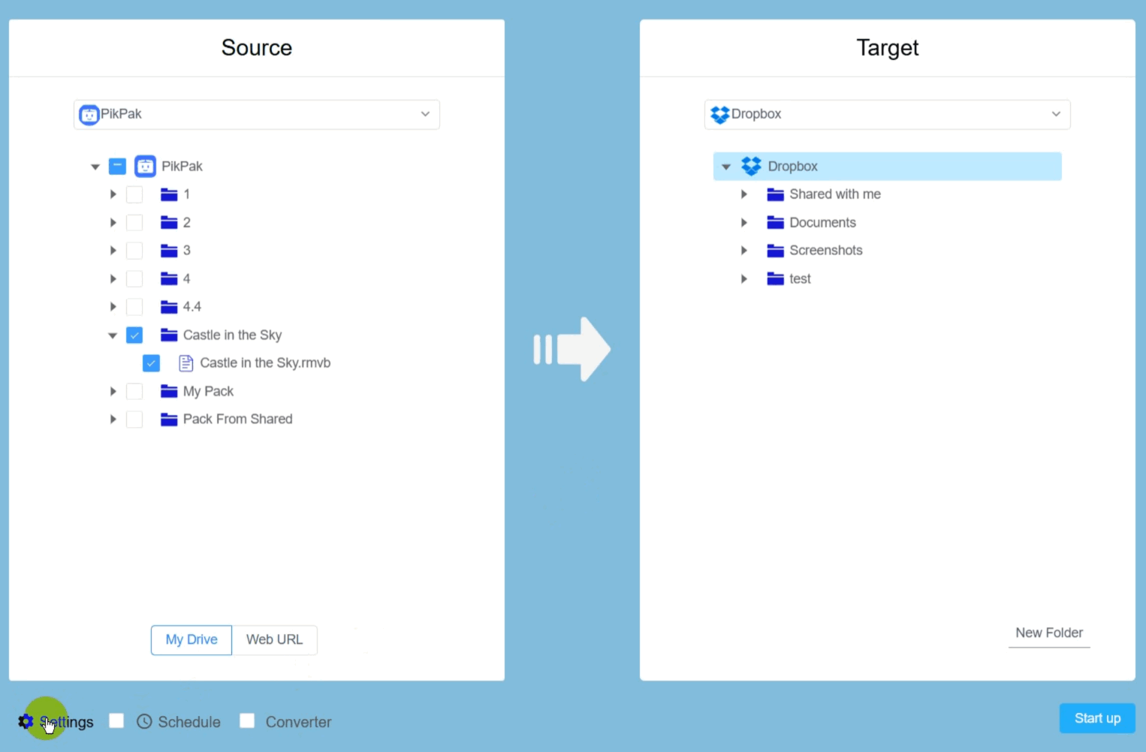Expand folder 4 in source tree
1146x752 pixels.
pyautogui.click(x=113, y=279)
